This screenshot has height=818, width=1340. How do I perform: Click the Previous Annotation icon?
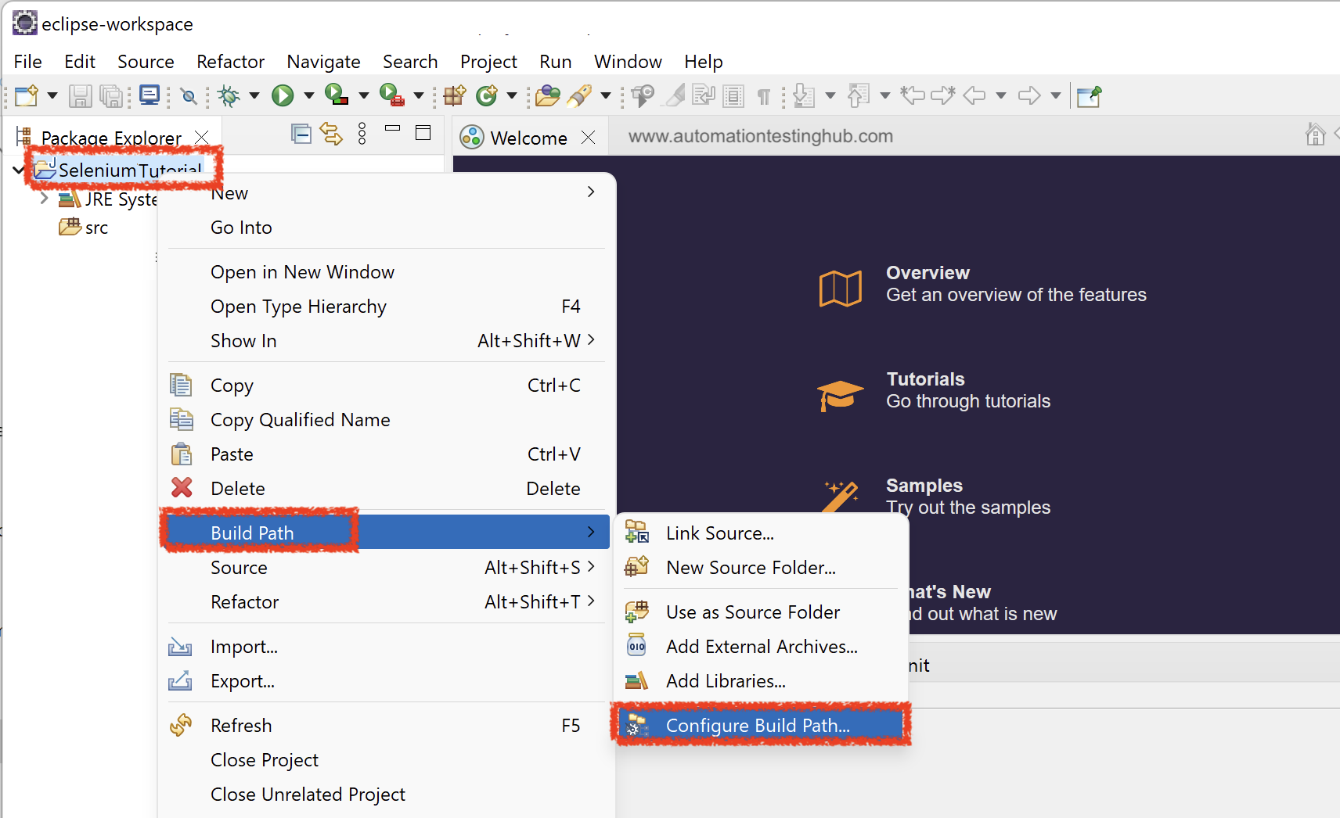859,95
